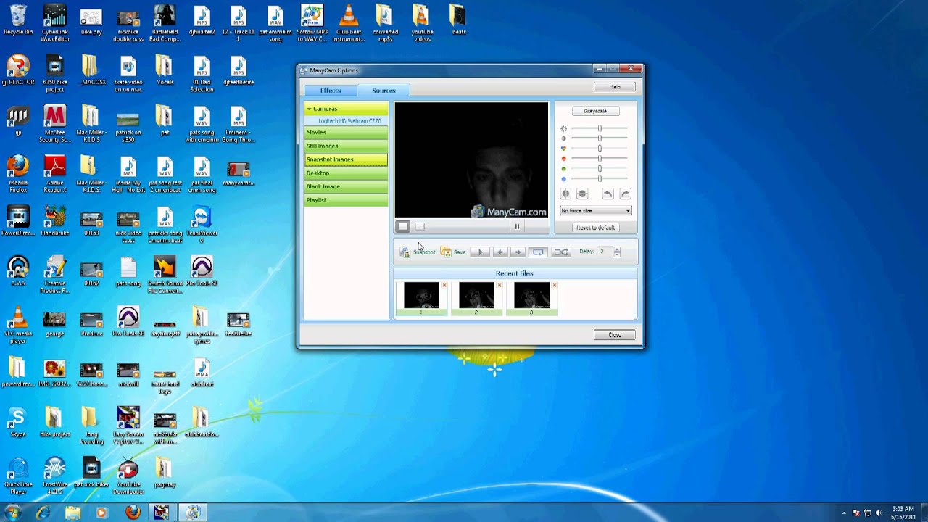Flip the video vertically

(x=582, y=194)
